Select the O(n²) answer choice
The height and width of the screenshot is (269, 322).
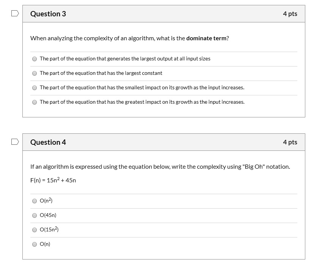point(34,201)
